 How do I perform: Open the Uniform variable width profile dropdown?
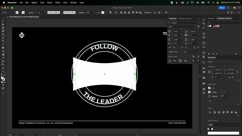pos(61,12)
